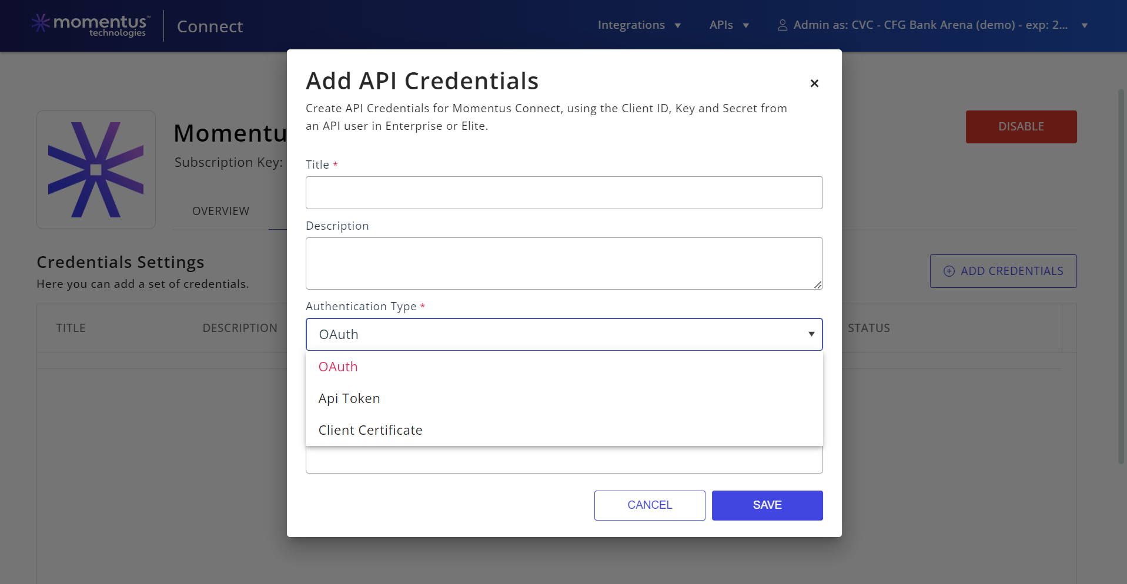Click inside the Title input field
Image resolution: width=1127 pixels, height=584 pixels.
pyautogui.click(x=564, y=192)
